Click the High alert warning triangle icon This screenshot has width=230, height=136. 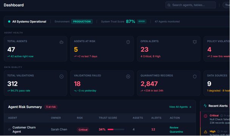pyautogui.click(x=205, y=132)
